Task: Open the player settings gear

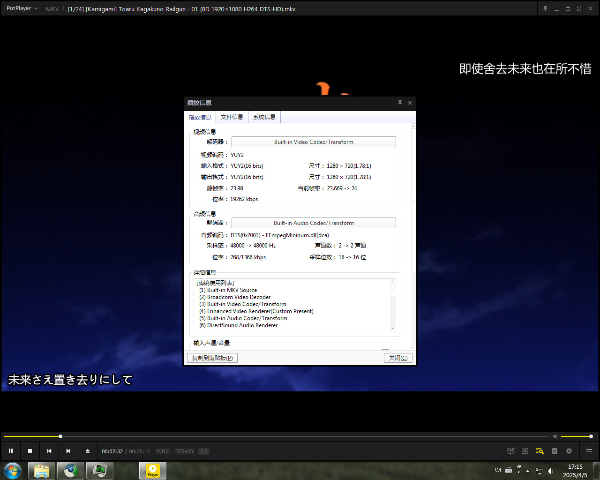Action: (569, 451)
